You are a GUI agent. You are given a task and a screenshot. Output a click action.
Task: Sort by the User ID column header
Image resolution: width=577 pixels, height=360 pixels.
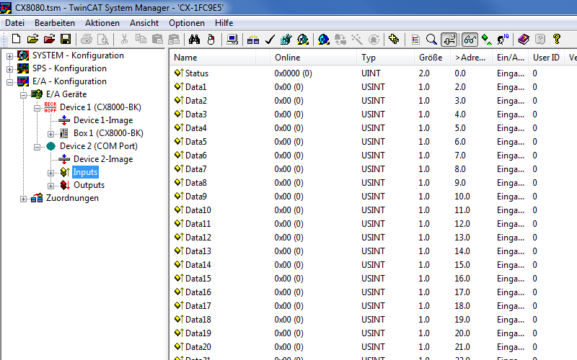(547, 58)
